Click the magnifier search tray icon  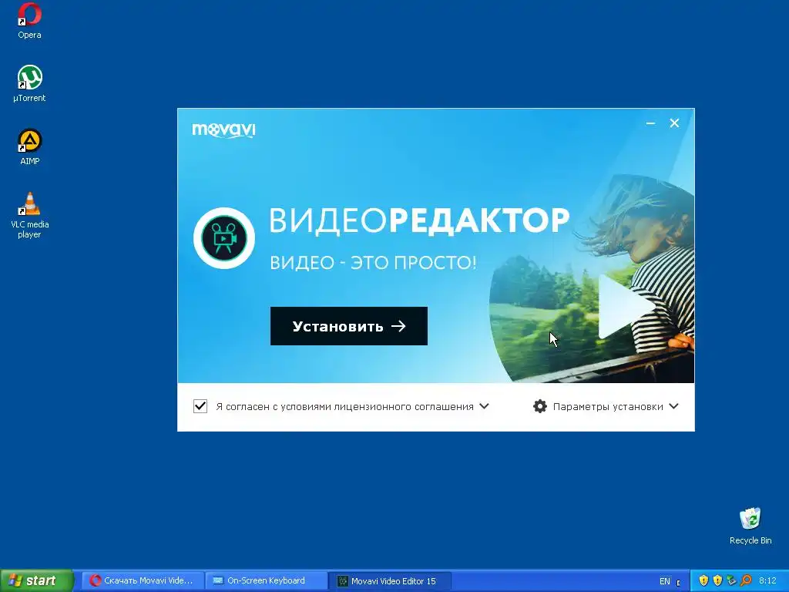746,580
